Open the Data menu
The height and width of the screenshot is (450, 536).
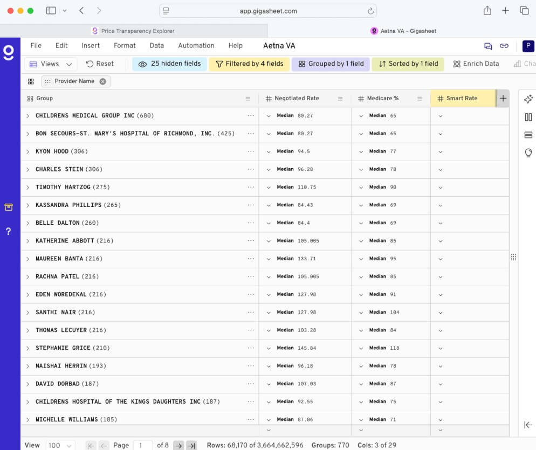pos(156,45)
